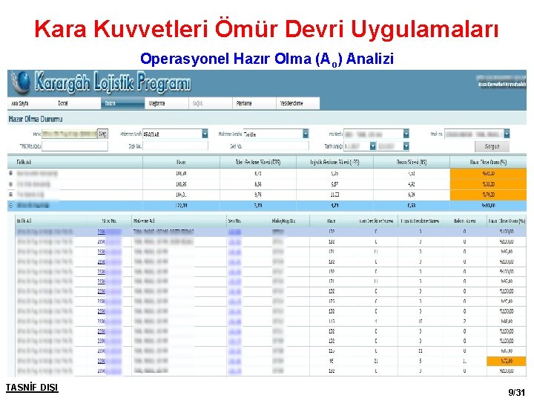
Task: Click the orange rate cell in the 9,76 row
Action: pyautogui.click(x=488, y=195)
